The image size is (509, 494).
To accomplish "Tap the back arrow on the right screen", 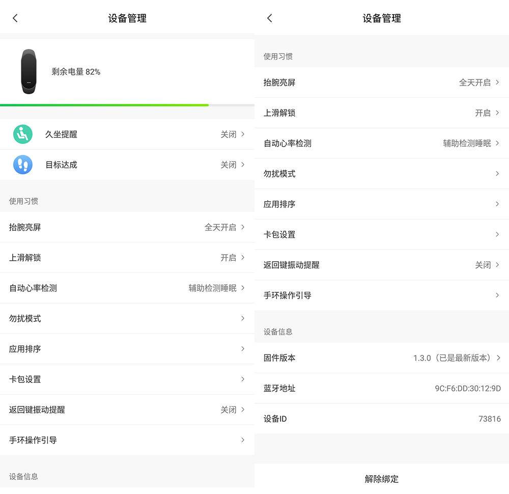I will [269, 18].
